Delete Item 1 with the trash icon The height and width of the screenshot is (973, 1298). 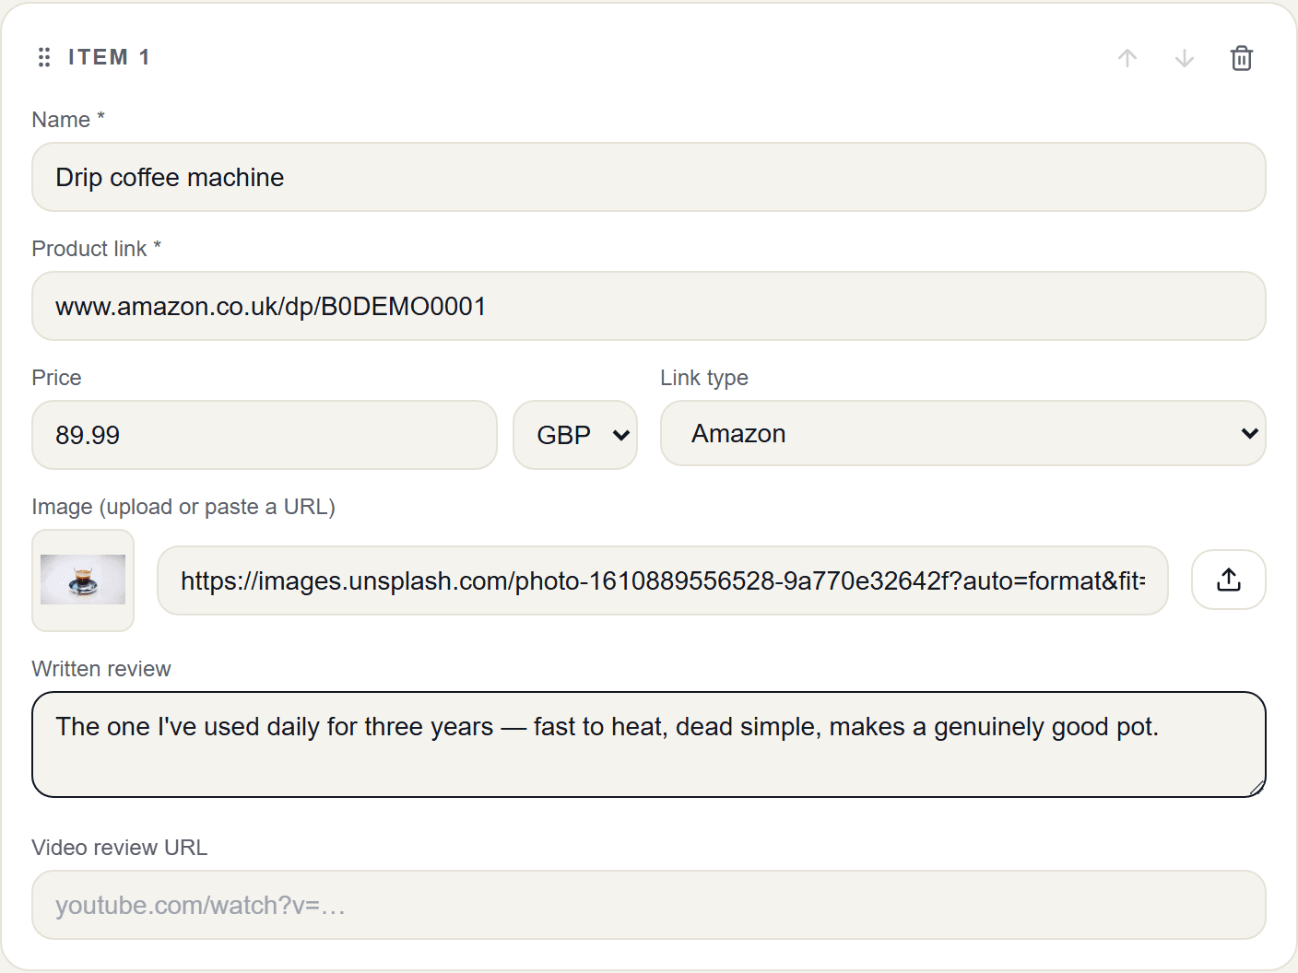[x=1242, y=58]
